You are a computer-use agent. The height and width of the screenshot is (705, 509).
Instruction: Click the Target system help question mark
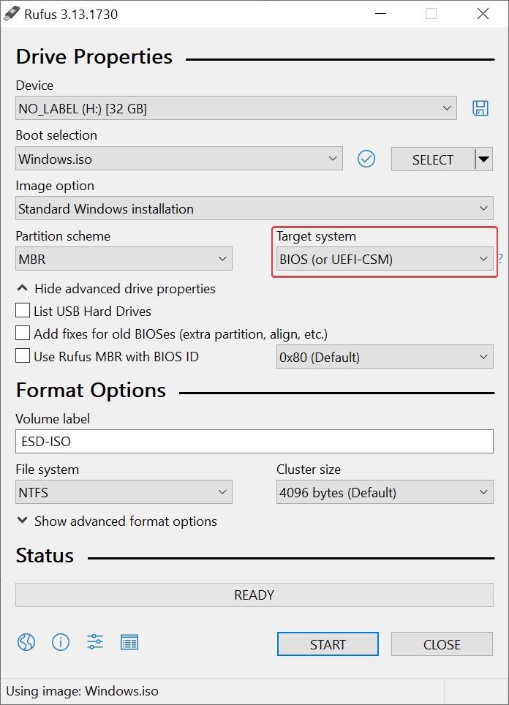point(500,259)
